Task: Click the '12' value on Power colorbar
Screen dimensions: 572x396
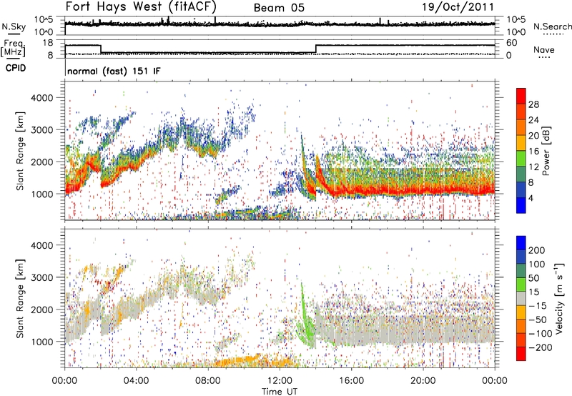Action: [533, 167]
